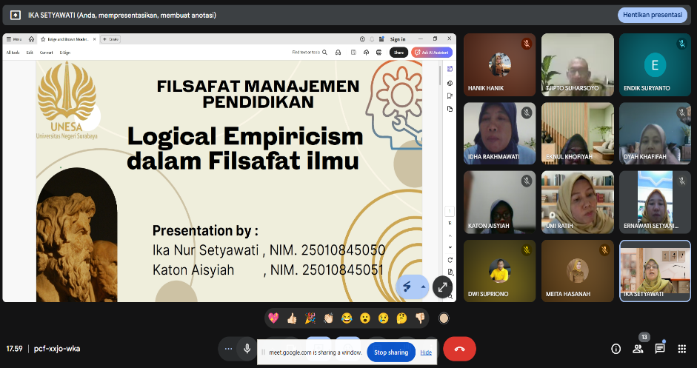Viewport: 697px width, 368px height.
Task: Open more options next to microphone
Action: click(x=228, y=349)
